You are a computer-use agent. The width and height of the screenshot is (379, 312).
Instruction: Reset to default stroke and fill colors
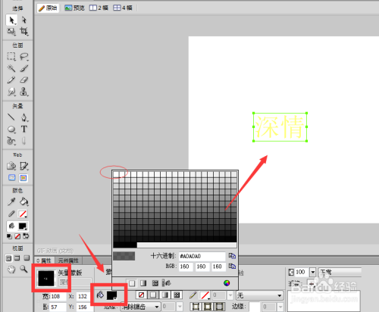point(9,236)
